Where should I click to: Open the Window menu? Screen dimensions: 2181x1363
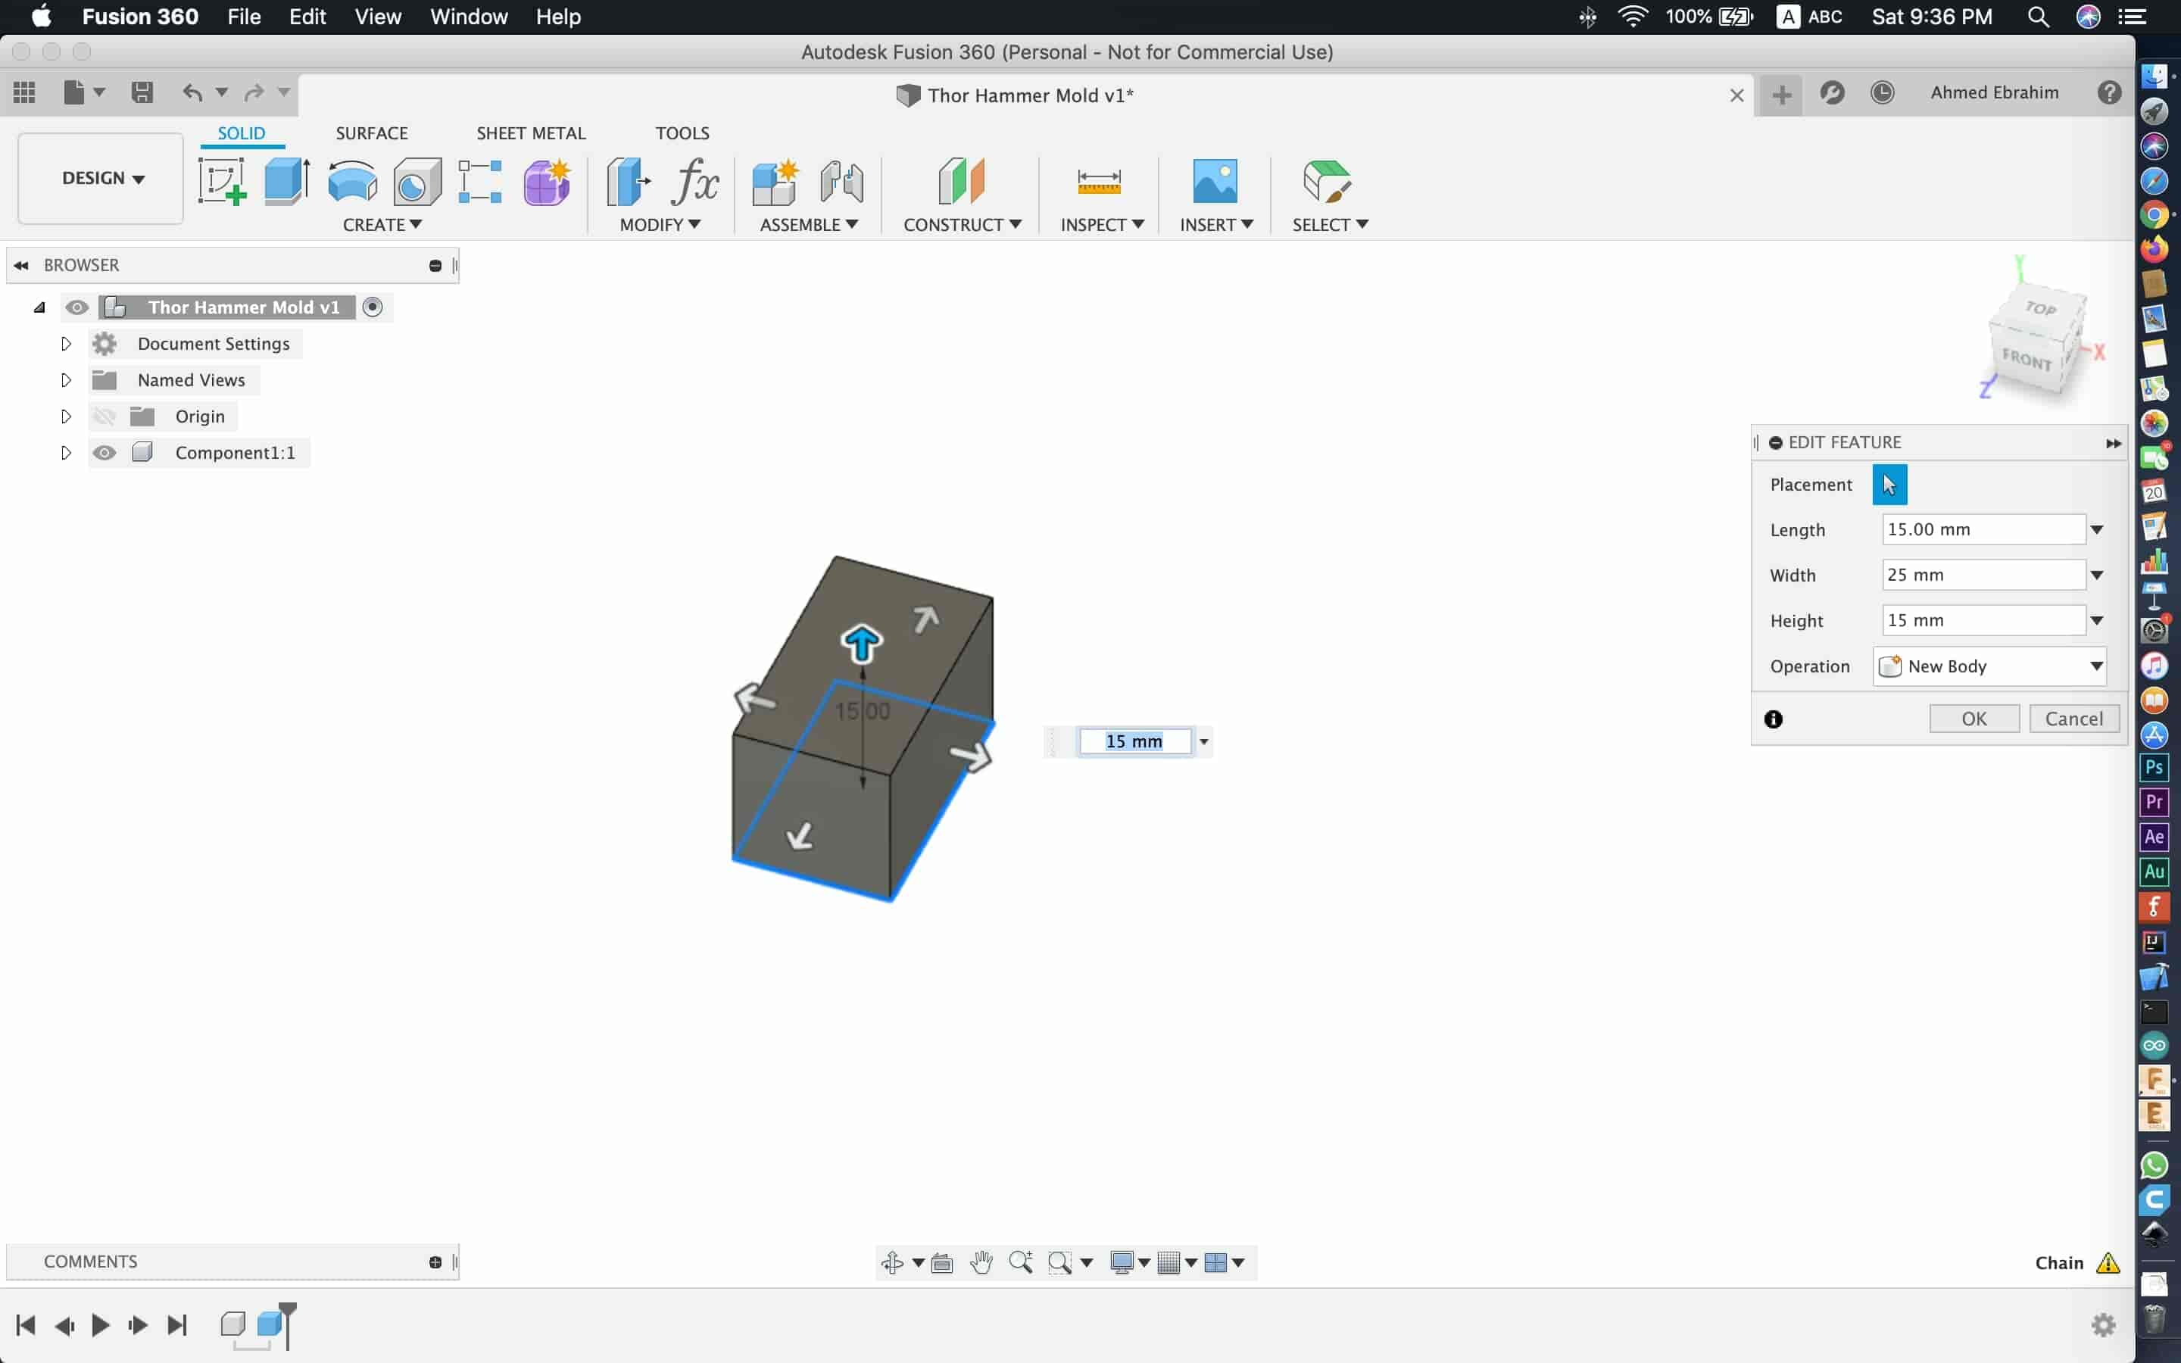469,17
